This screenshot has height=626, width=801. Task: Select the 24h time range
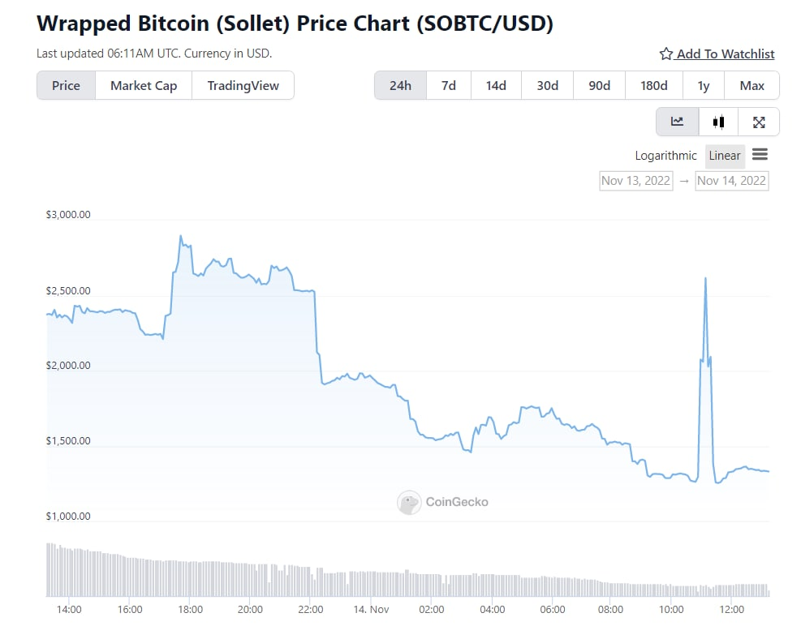pos(400,85)
